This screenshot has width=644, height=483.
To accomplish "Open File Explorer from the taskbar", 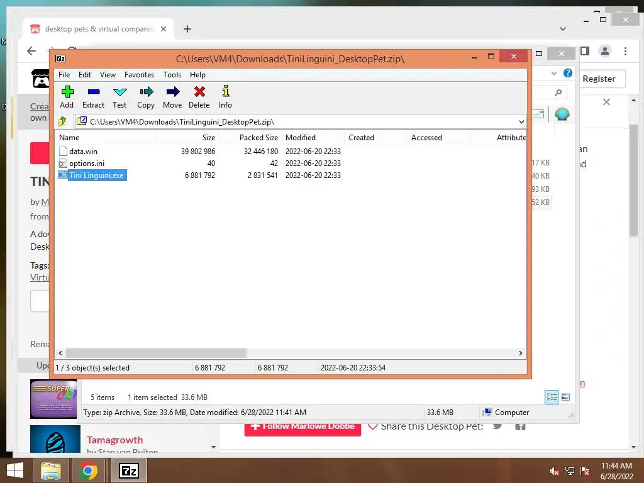I will click(51, 470).
